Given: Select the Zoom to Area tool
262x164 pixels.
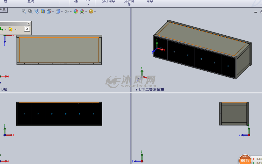Looking at the screenshot, I should coord(30,11).
